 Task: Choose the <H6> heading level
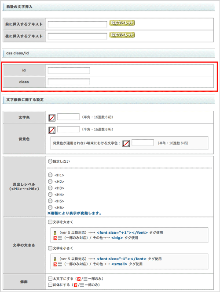[x=50, y=207]
